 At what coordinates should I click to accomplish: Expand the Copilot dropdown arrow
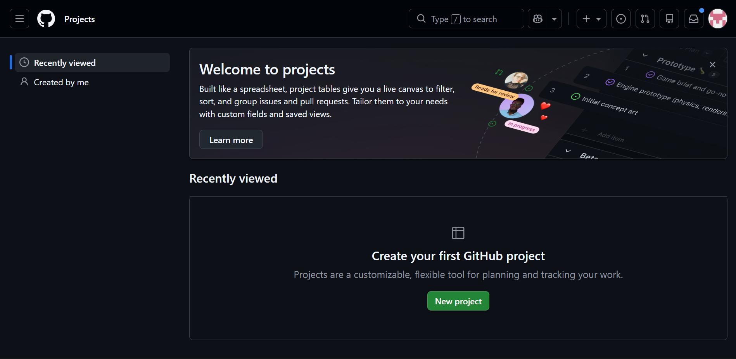point(554,19)
